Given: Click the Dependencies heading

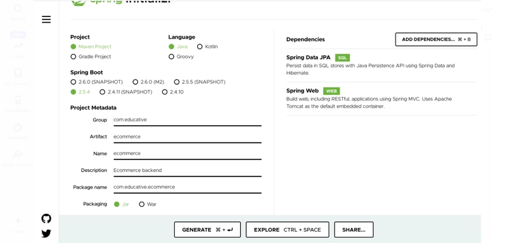Looking at the screenshot, I should coord(305,39).
